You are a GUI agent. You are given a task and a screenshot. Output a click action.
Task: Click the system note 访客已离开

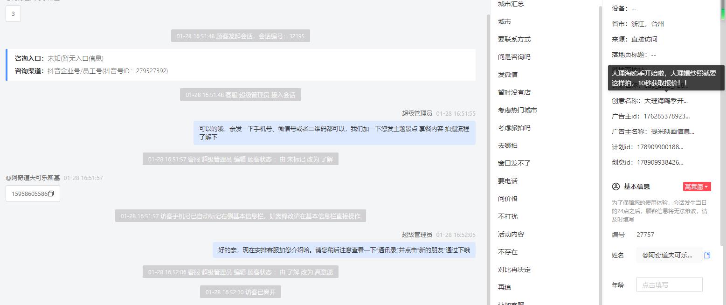tap(241, 292)
